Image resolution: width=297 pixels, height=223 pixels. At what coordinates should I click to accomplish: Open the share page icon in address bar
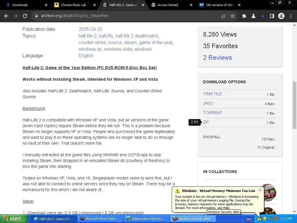[223, 16]
